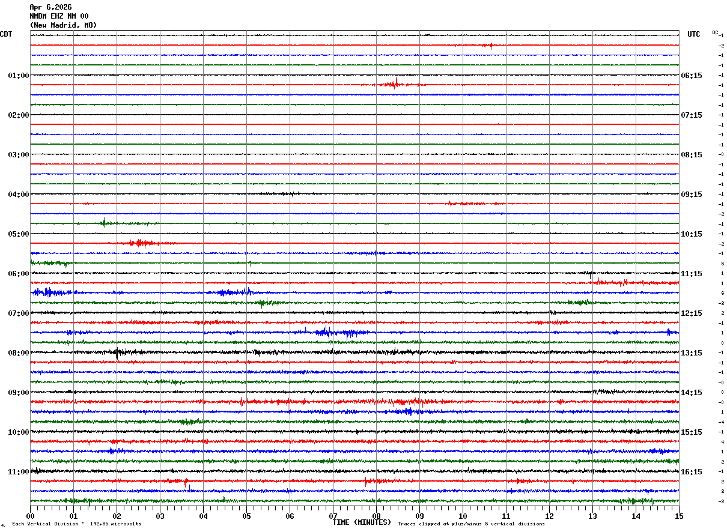Screen dimensions: 727x532
Task: Click minute "02" on the time axis
Action: 117,516
